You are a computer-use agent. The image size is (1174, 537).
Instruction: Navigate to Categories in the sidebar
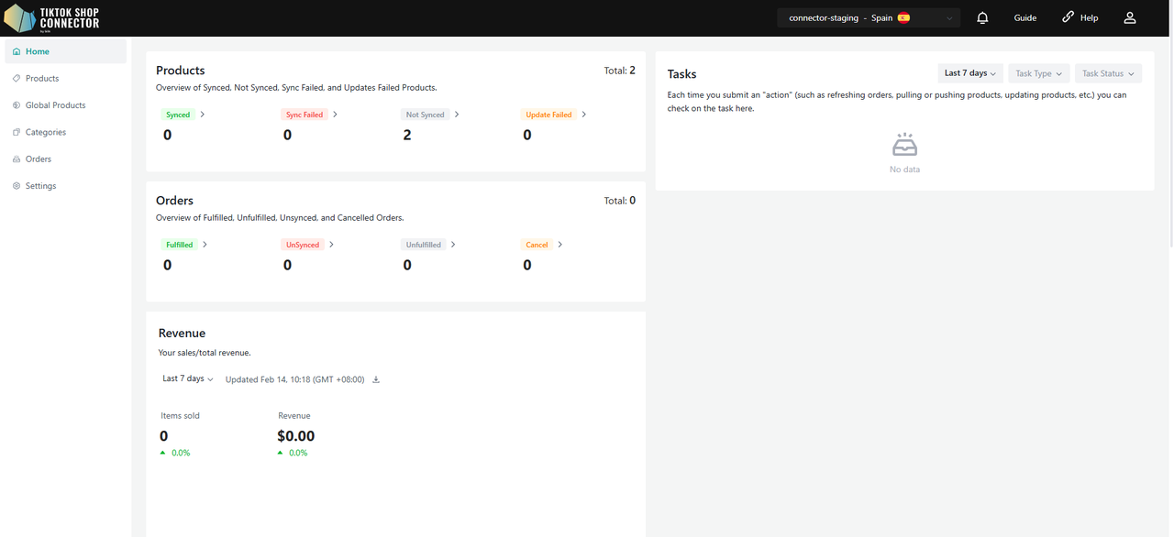(x=46, y=132)
